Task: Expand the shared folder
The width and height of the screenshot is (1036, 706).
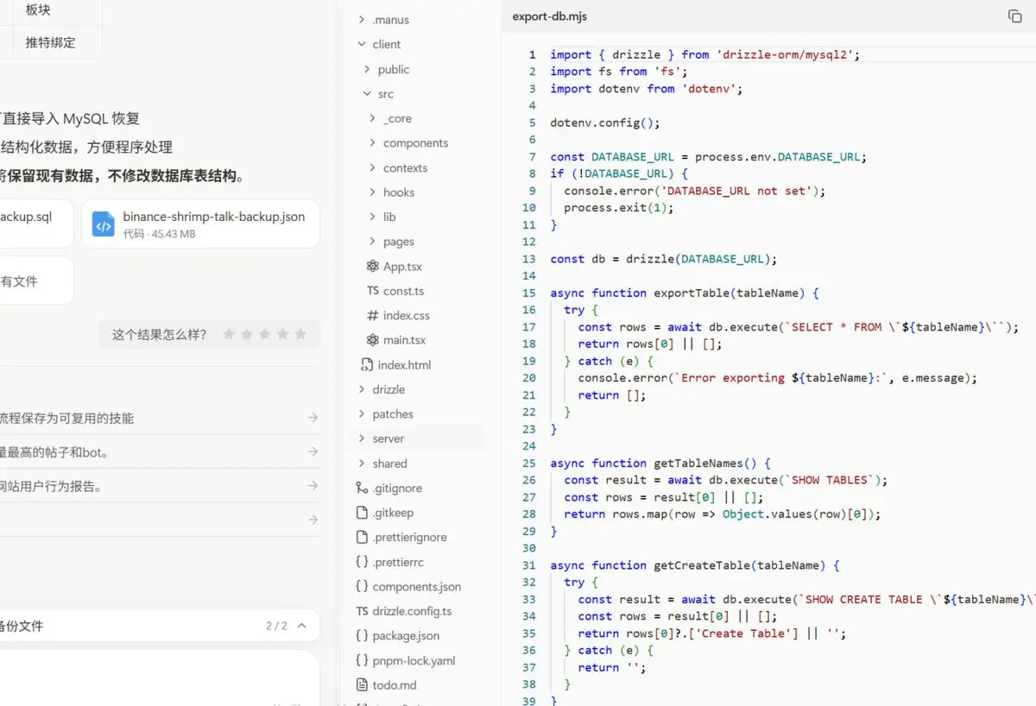Action: [x=362, y=463]
